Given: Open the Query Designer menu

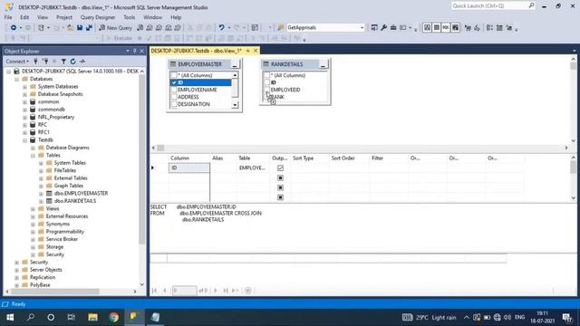Looking at the screenshot, I should pos(98,17).
